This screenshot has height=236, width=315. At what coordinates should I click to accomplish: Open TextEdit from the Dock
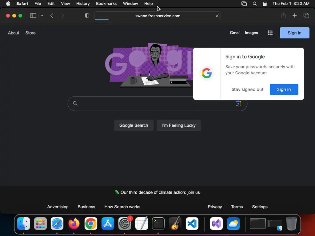[x=142, y=223]
